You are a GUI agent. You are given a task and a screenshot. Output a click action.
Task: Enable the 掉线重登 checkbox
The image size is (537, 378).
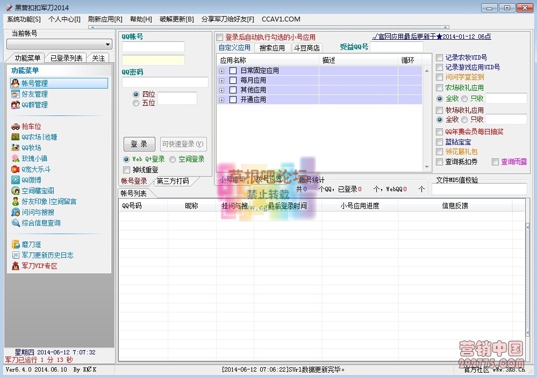point(127,170)
